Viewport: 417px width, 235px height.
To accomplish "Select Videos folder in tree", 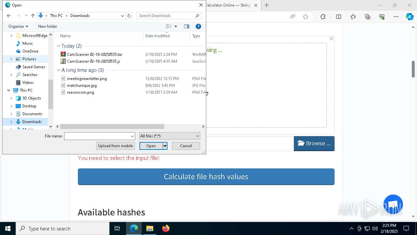I will 28,83.
